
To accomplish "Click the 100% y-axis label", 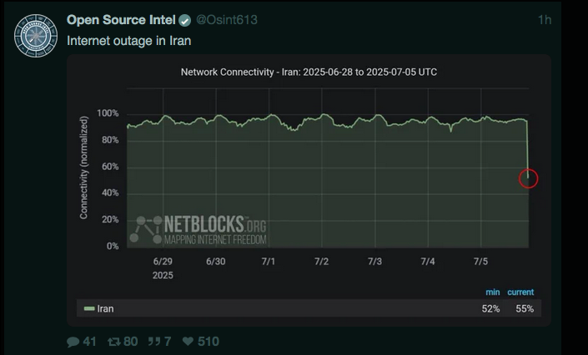I will 108,113.
